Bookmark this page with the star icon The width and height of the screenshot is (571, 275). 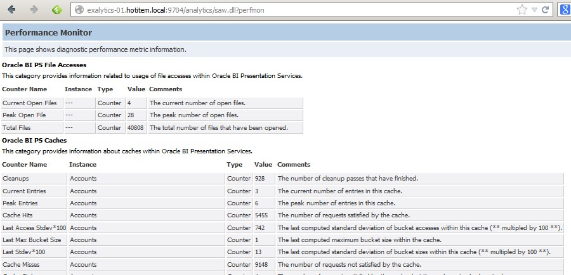(522, 10)
